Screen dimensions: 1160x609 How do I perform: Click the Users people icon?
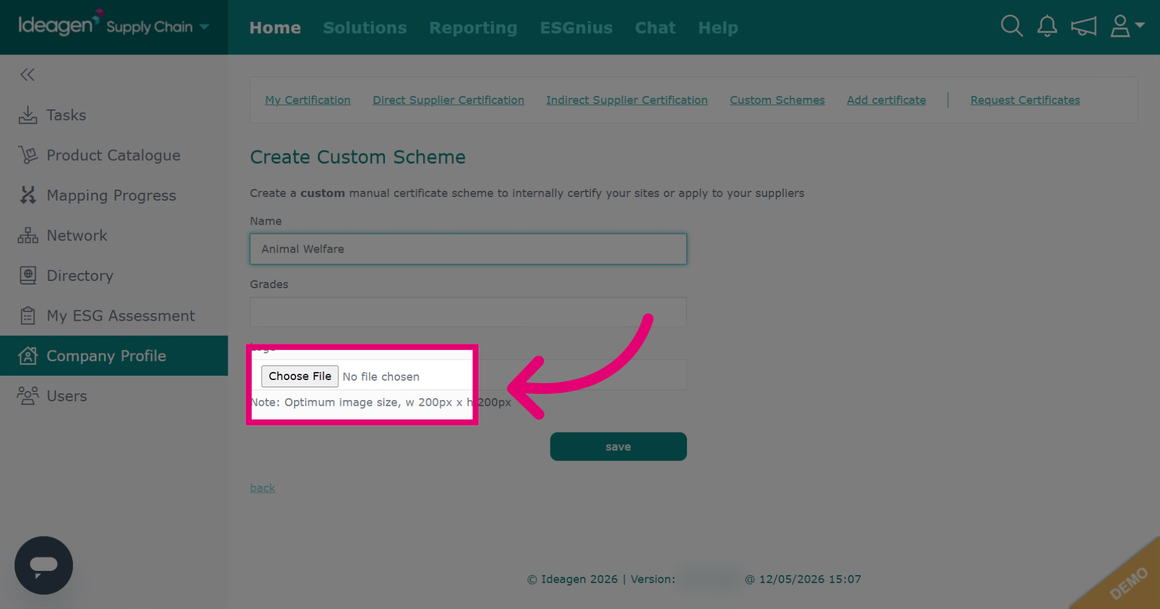[x=28, y=396]
